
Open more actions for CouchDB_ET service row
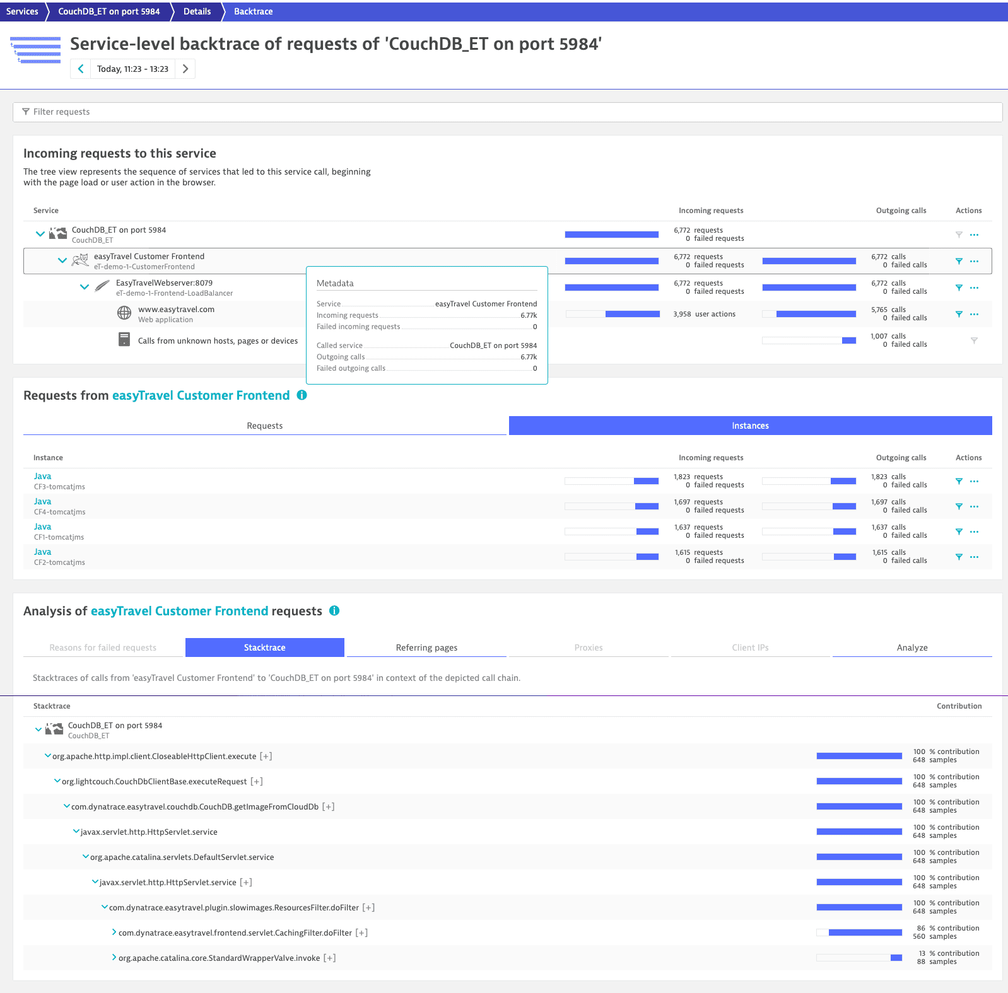[974, 235]
